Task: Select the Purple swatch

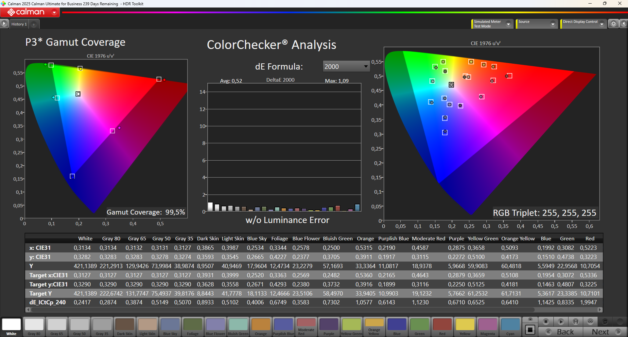Action: (329, 327)
